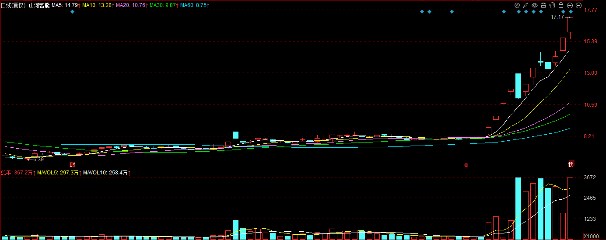Click the red 榜 ranking marker
Viewport: 606px width, 240px height.
coord(571,165)
